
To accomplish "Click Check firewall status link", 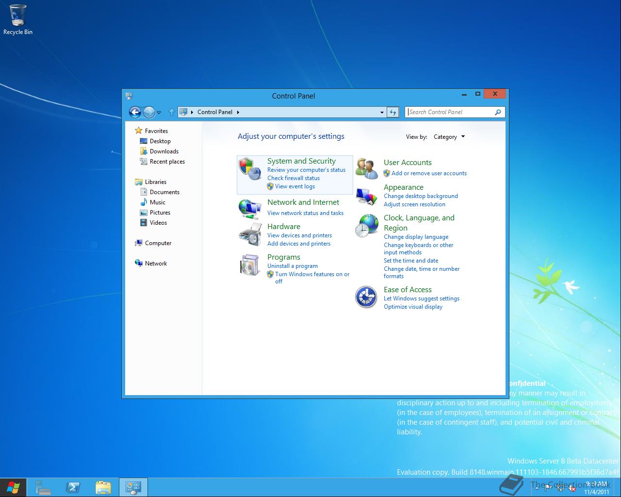I will coord(294,178).
